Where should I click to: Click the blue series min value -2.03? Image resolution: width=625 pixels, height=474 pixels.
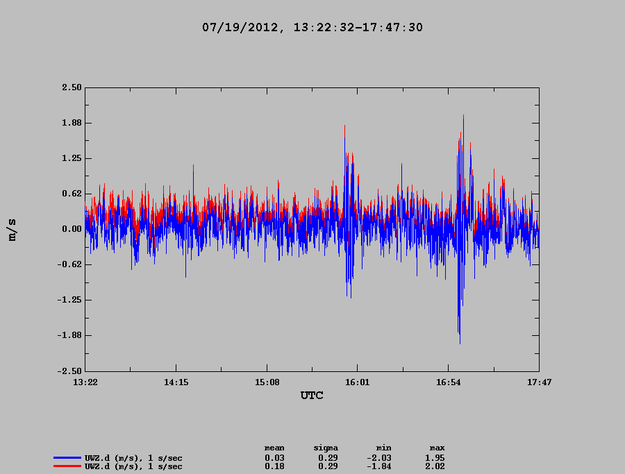(x=379, y=458)
